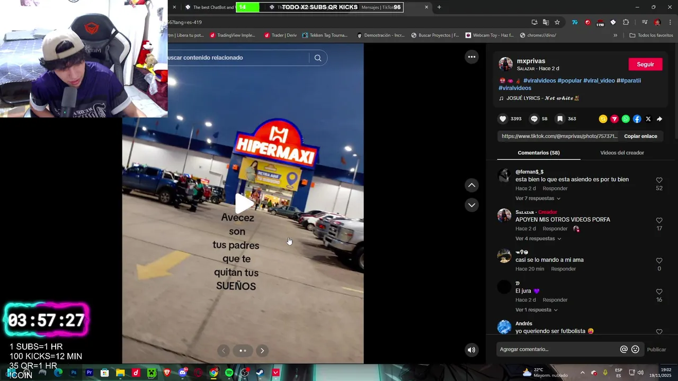678x381 pixels.
Task: Share the post to WhatsApp
Action: [626, 119]
